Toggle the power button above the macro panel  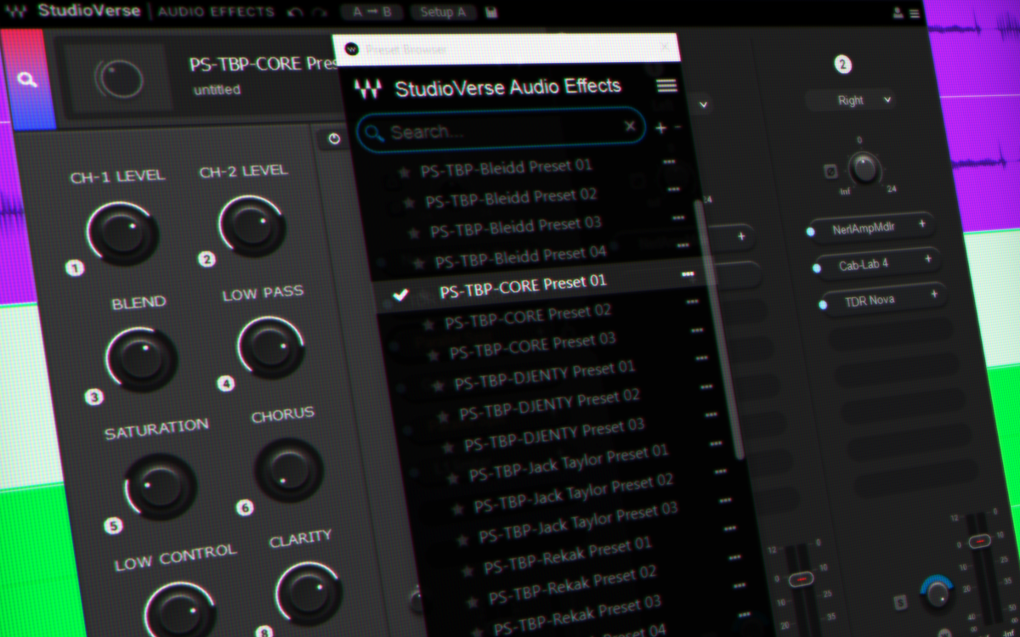[x=333, y=139]
